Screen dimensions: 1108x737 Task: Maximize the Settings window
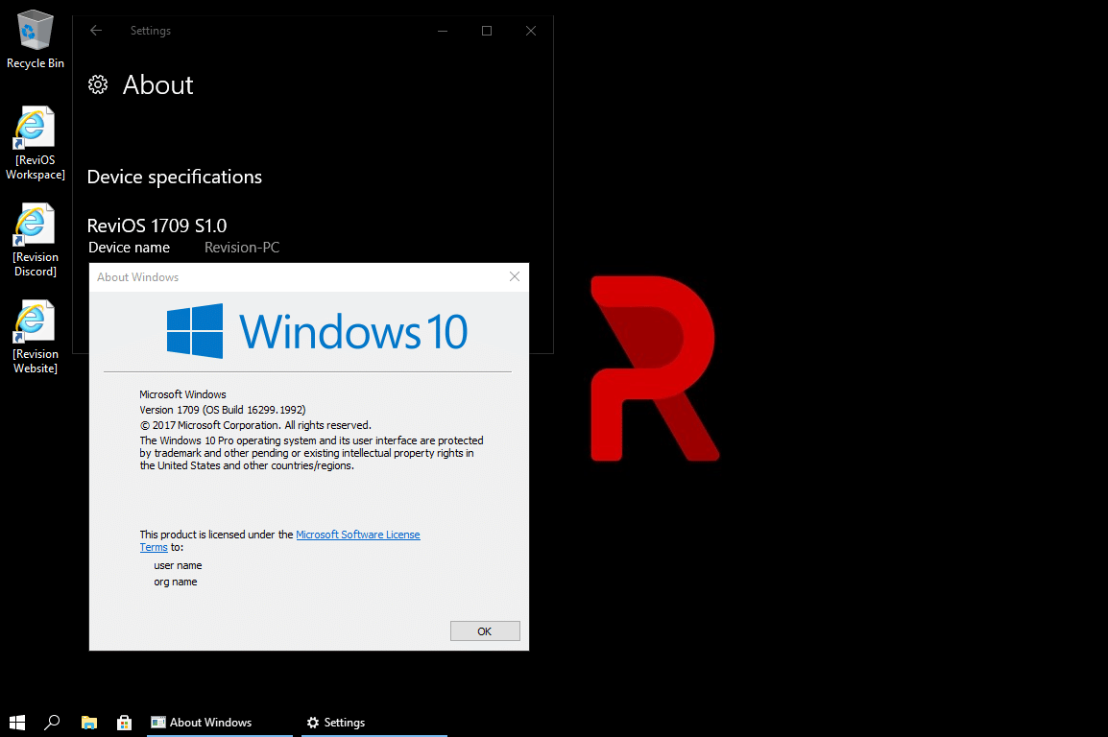point(487,31)
